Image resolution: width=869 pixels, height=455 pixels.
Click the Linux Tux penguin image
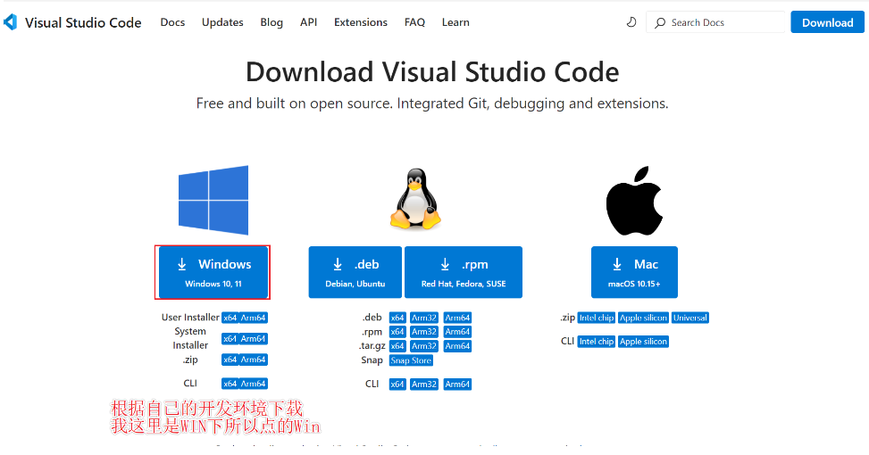tap(415, 199)
